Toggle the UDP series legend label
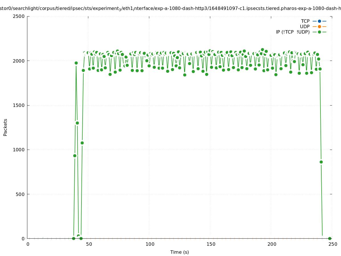Image resolution: width=341 pixels, height=256 pixels. (305, 26)
